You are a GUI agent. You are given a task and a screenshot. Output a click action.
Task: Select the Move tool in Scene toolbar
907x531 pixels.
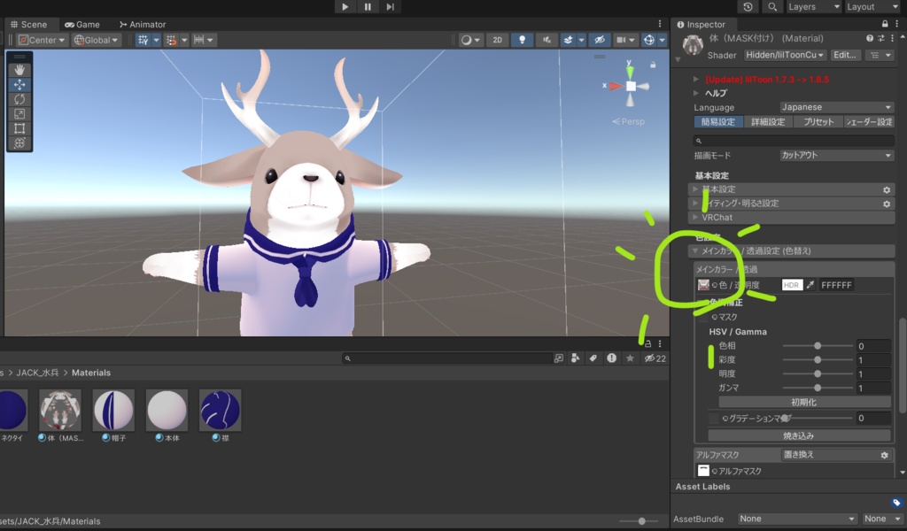(x=19, y=84)
